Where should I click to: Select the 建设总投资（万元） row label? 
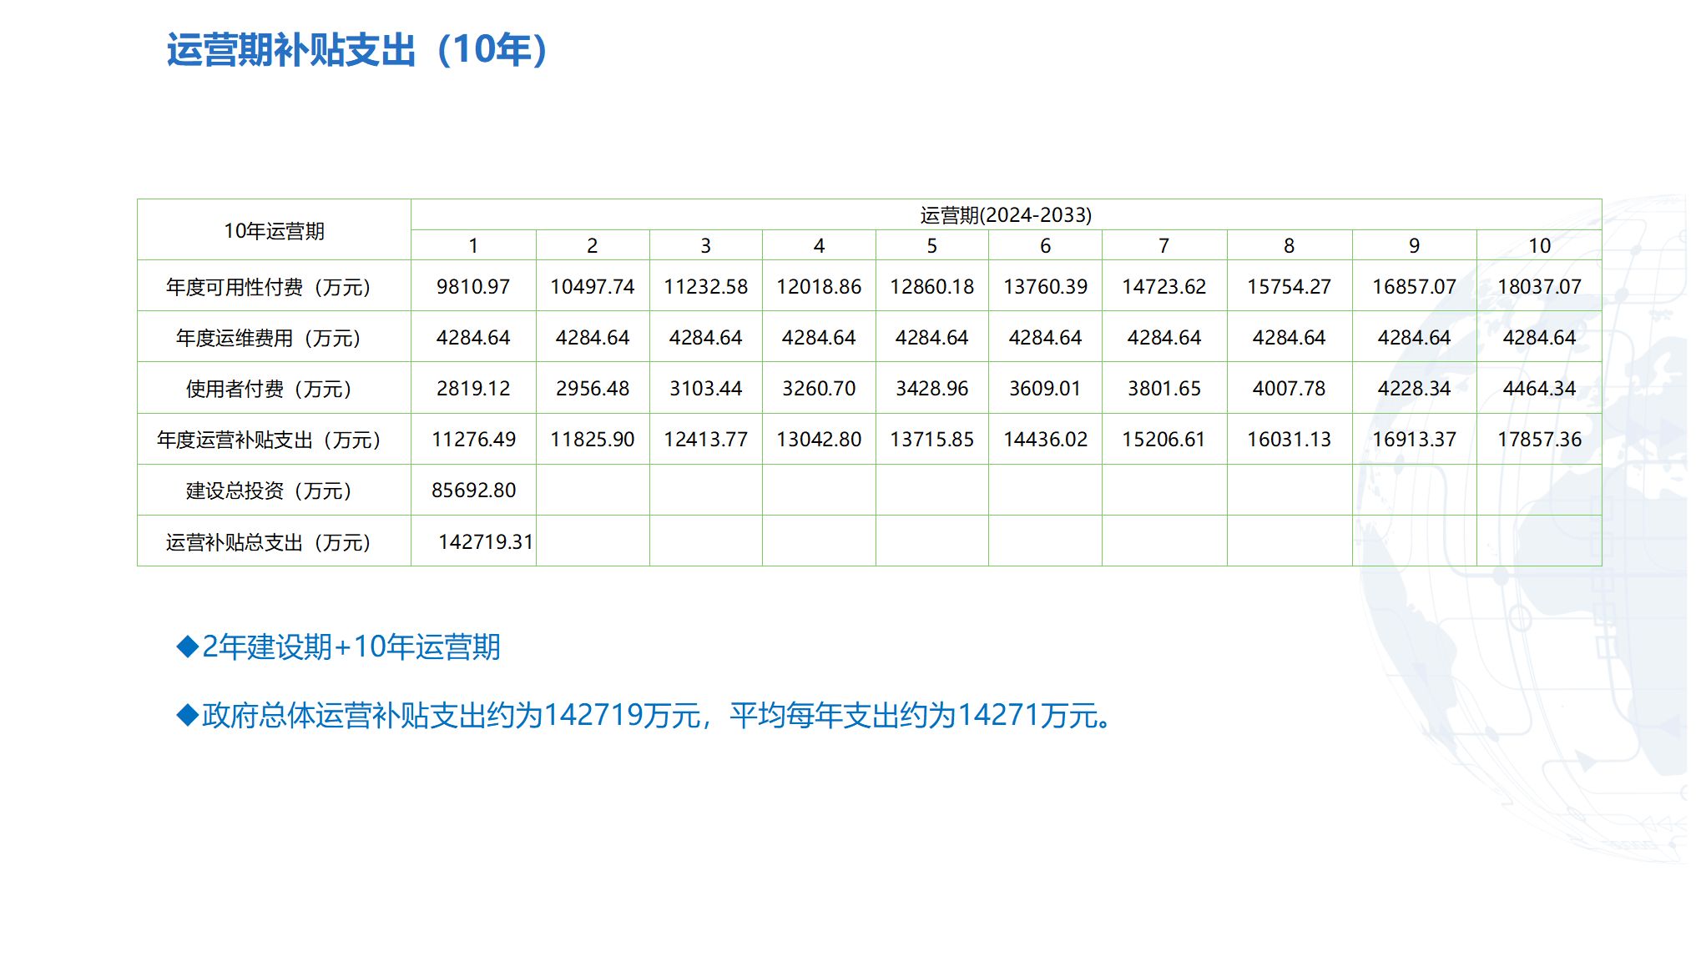click(x=268, y=491)
